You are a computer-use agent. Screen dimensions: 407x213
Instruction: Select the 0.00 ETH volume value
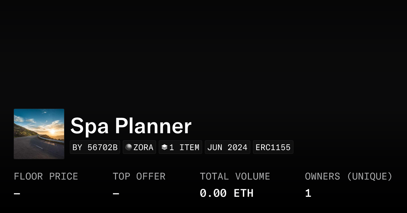coord(227,193)
